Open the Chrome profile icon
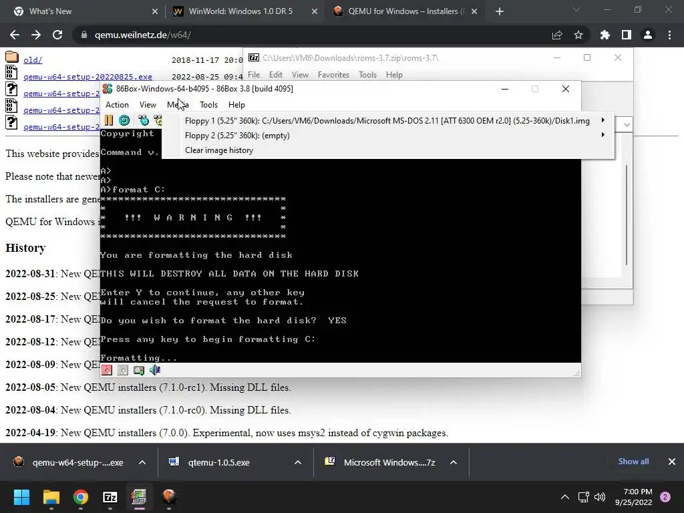The width and height of the screenshot is (684, 513). (x=648, y=35)
